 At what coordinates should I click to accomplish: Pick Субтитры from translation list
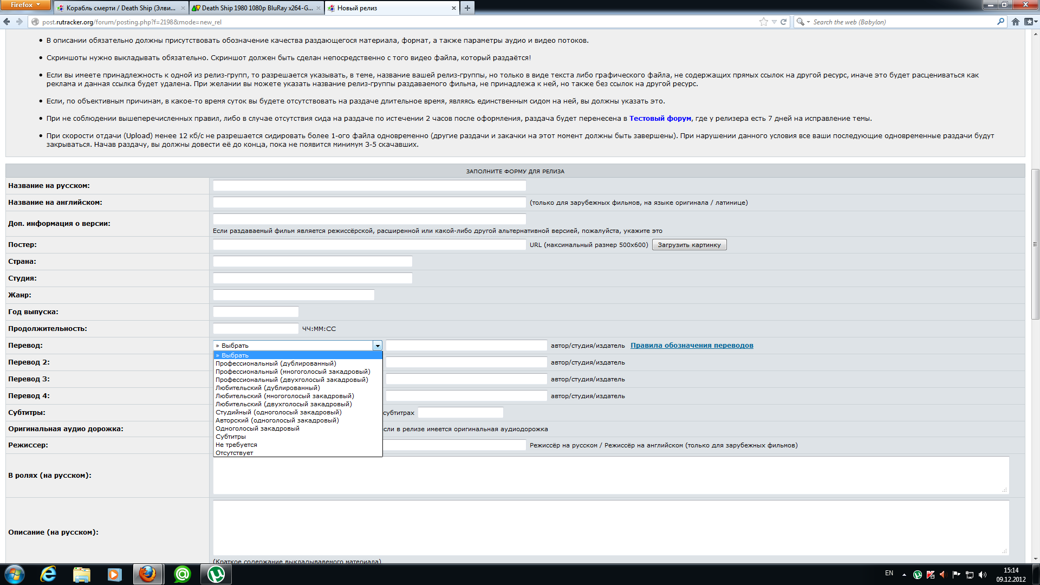click(x=231, y=437)
